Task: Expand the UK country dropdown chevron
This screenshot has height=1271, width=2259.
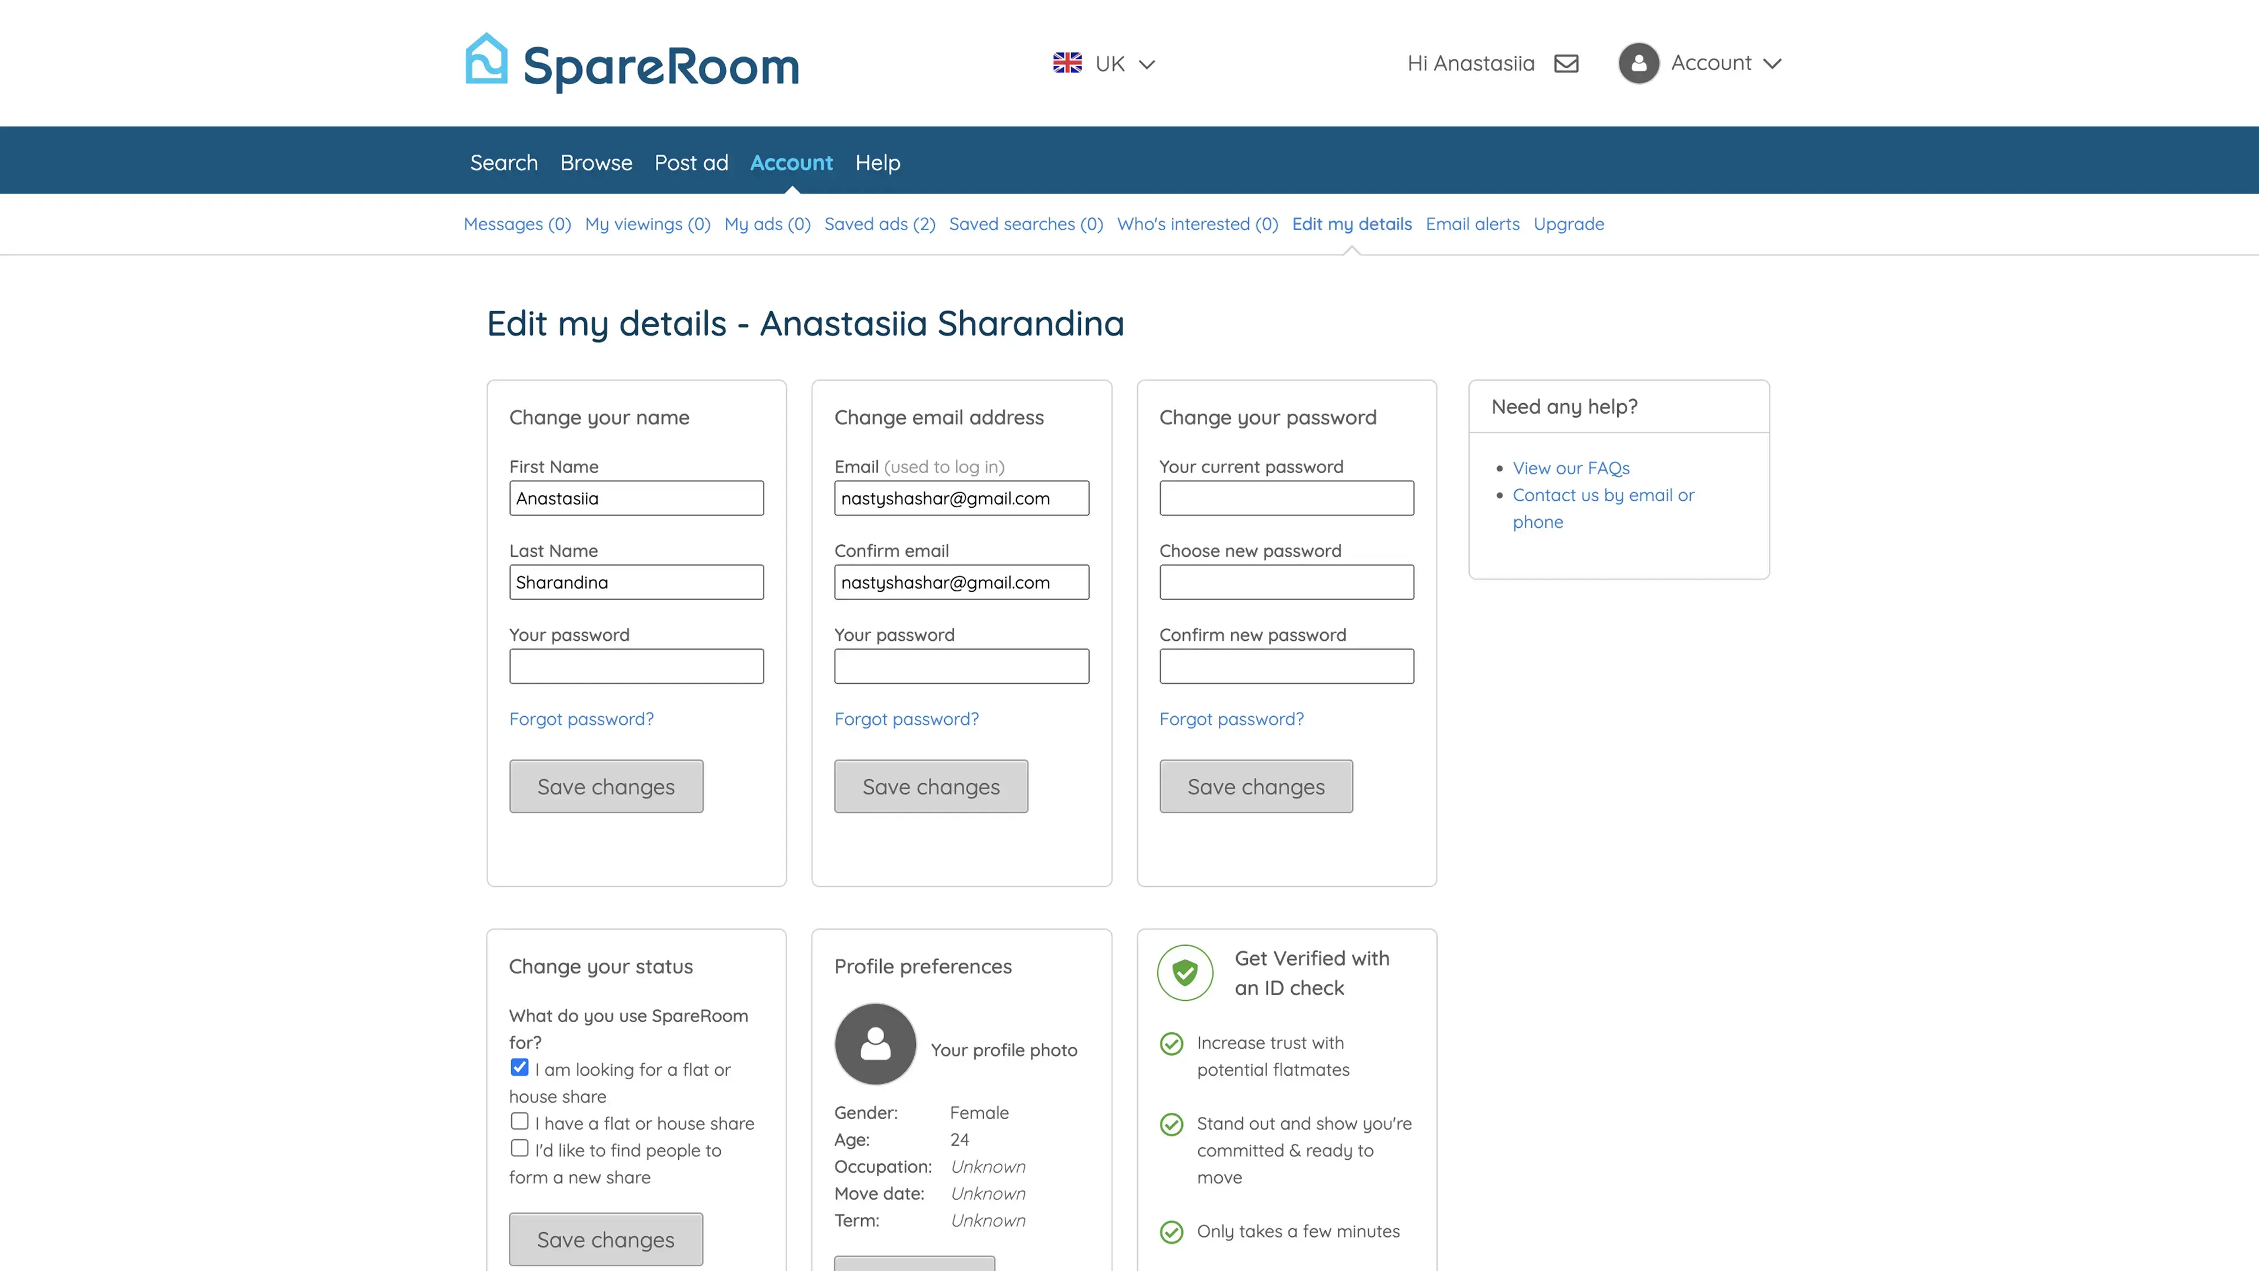Action: pyautogui.click(x=1147, y=64)
